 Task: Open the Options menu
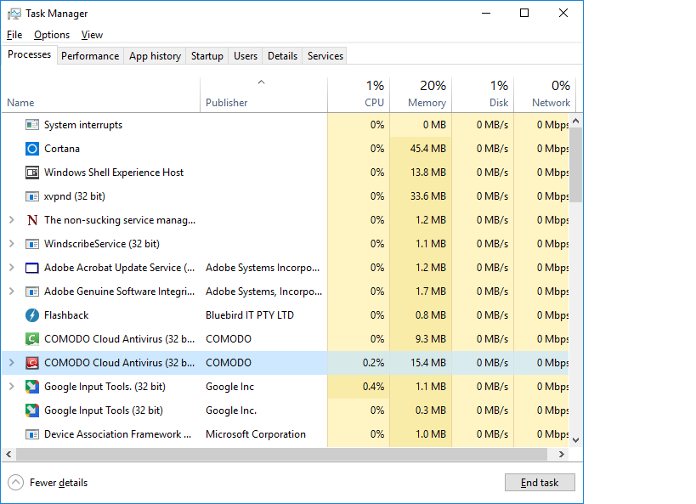(52, 35)
